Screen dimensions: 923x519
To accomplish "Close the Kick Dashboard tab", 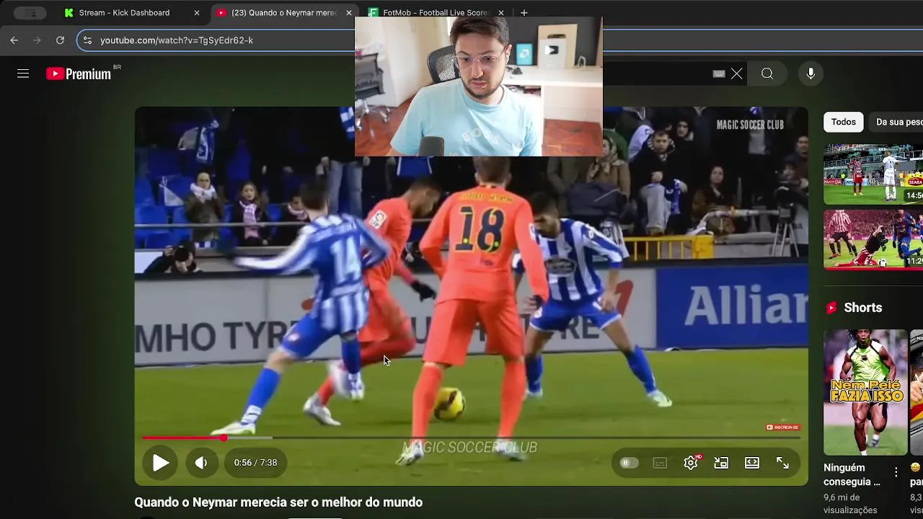I will tap(197, 13).
